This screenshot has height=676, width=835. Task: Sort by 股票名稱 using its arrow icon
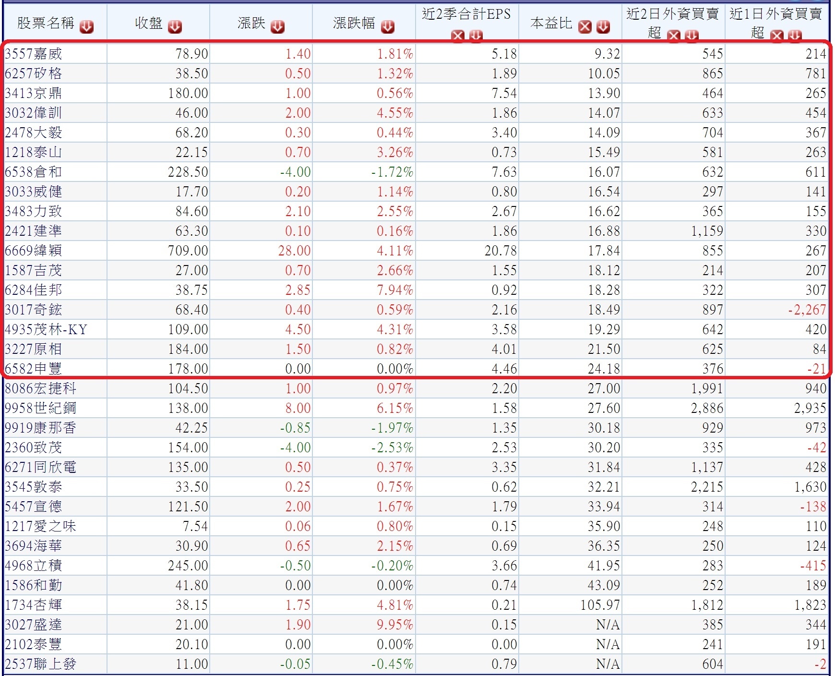(x=87, y=26)
